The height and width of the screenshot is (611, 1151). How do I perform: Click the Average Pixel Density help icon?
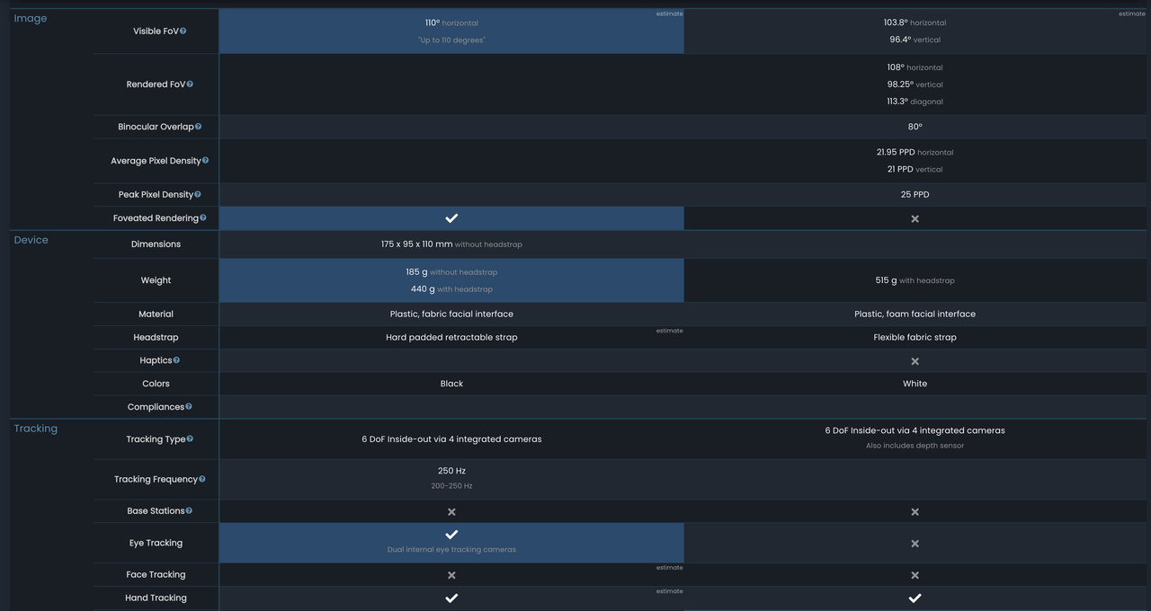pos(205,160)
